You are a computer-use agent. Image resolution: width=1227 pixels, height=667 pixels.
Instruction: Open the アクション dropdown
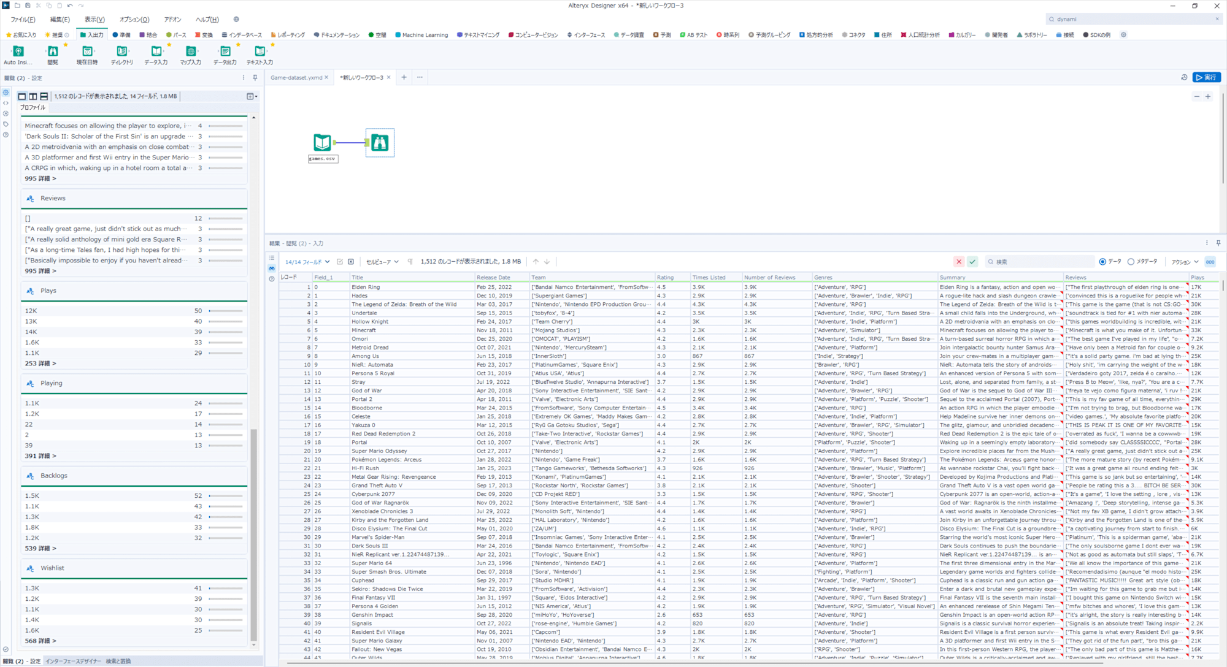pyautogui.click(x=1185, y=262)
